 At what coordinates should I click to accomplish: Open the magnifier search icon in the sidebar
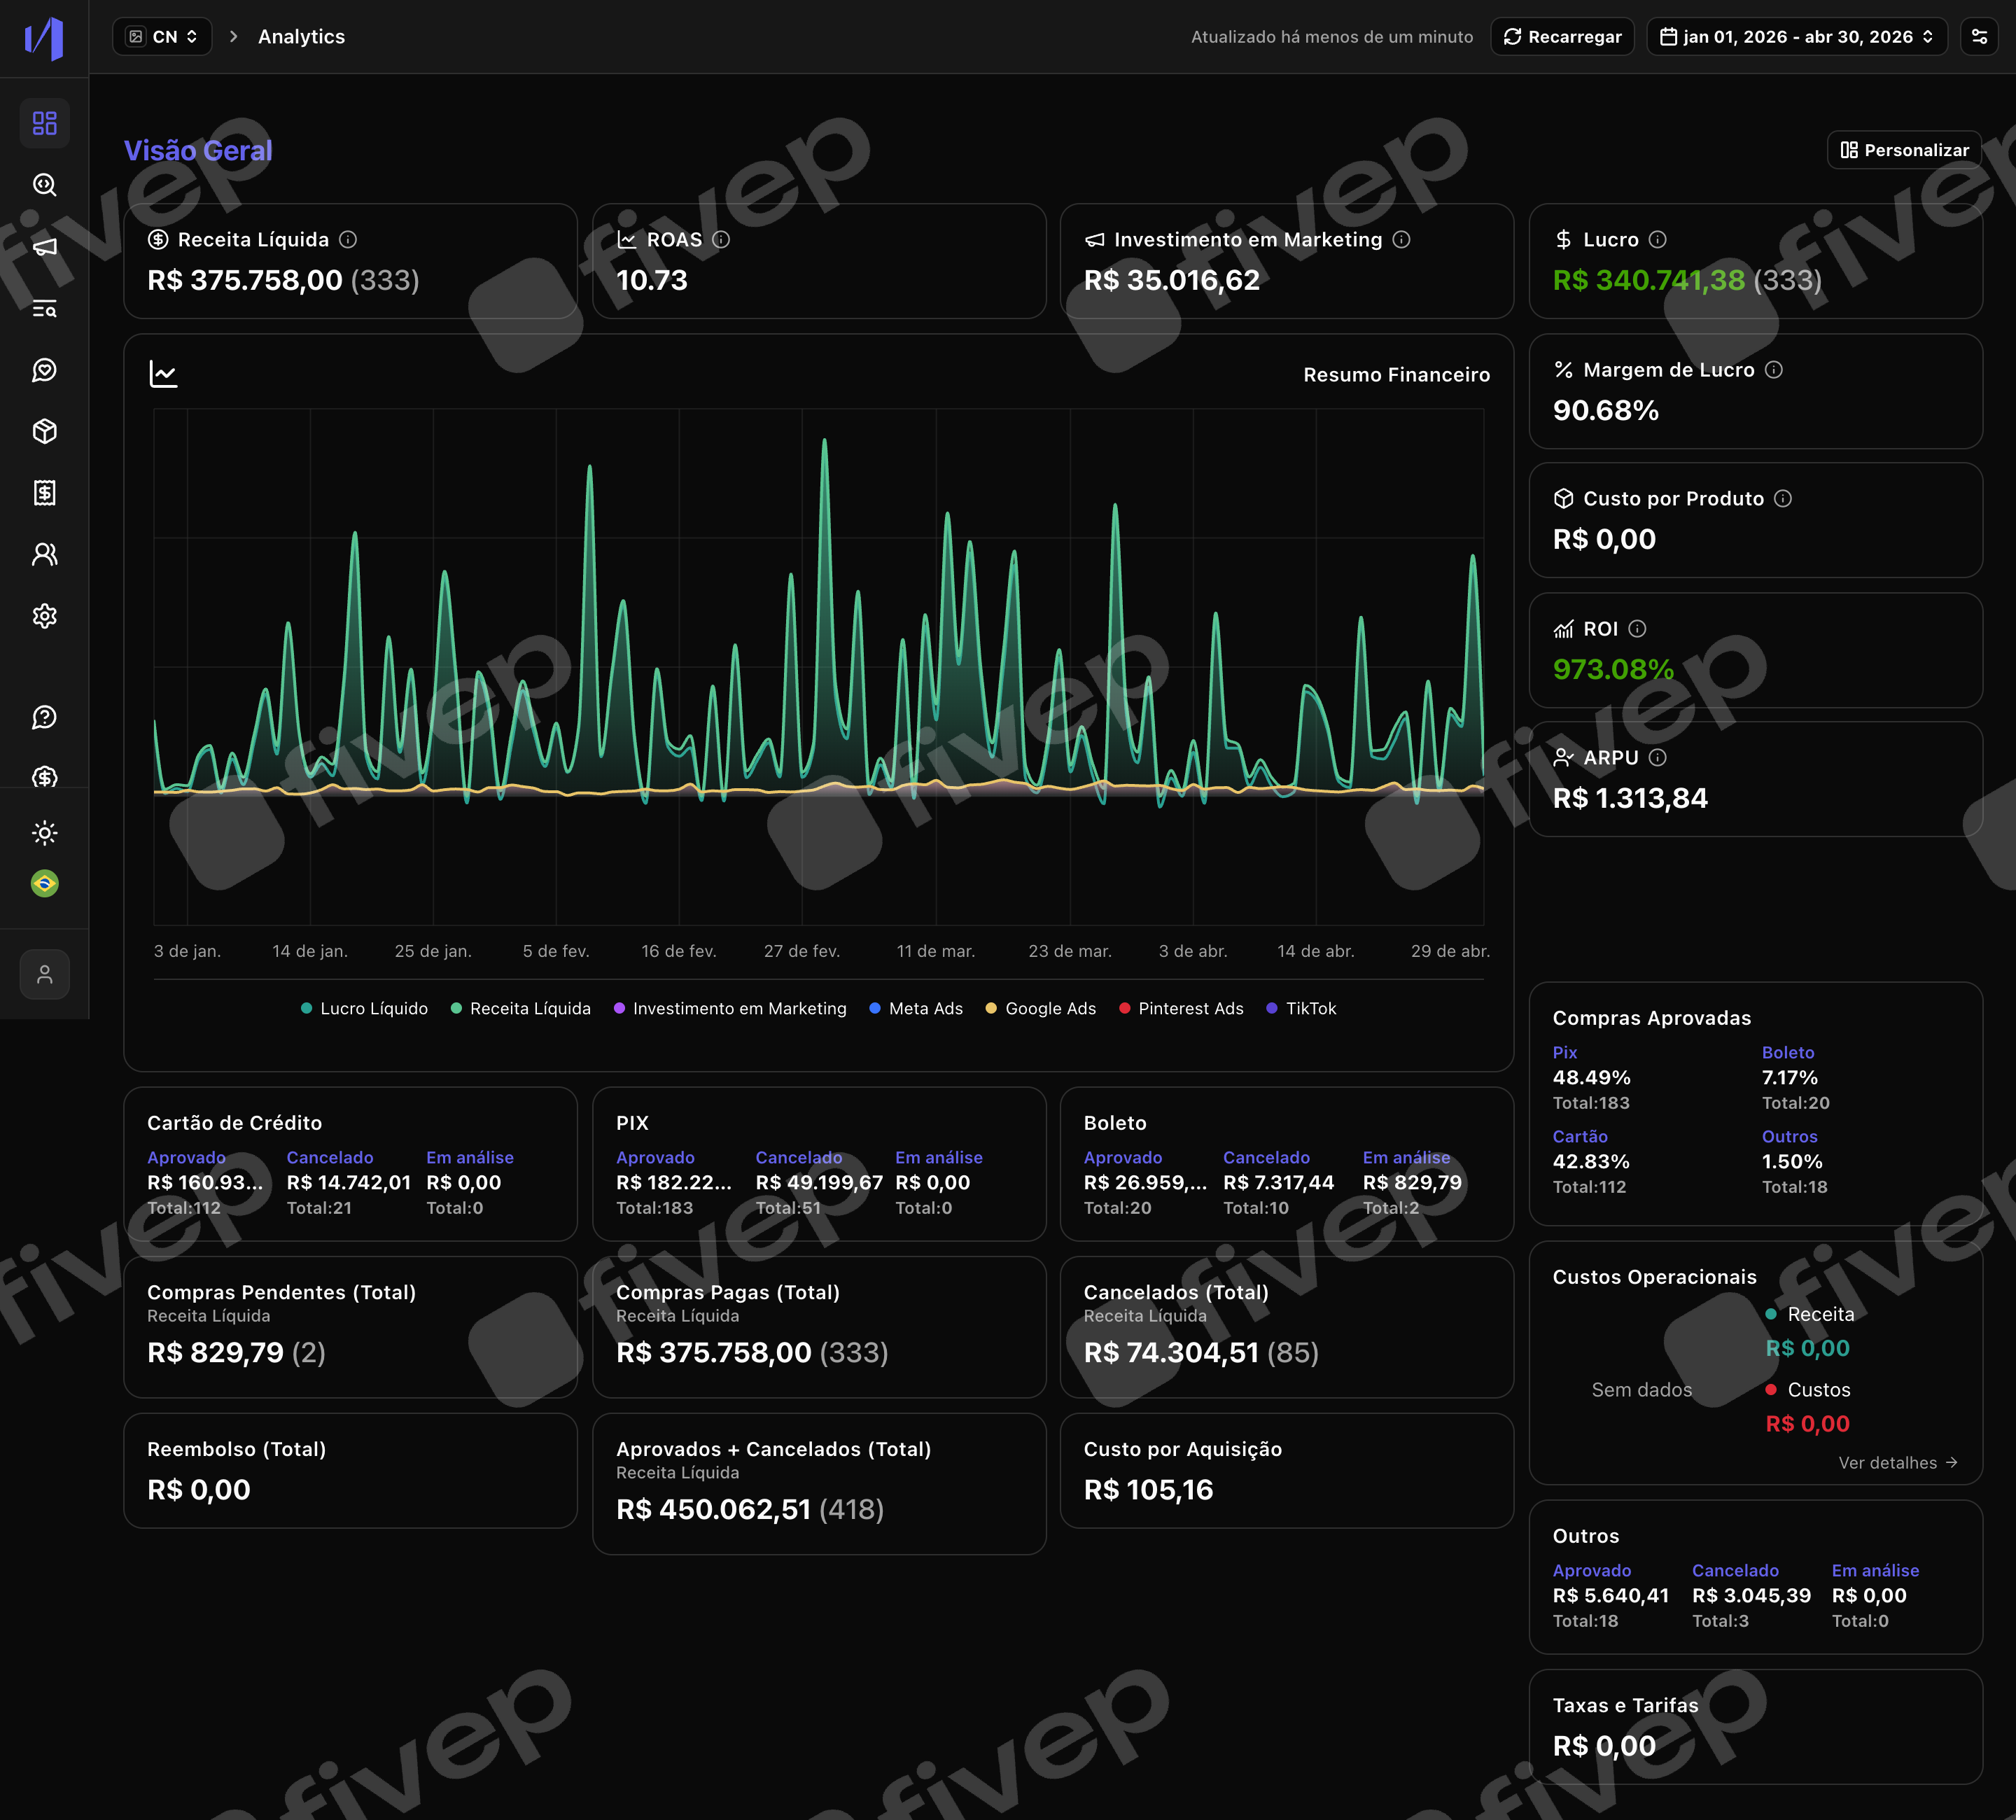[44, 185]
